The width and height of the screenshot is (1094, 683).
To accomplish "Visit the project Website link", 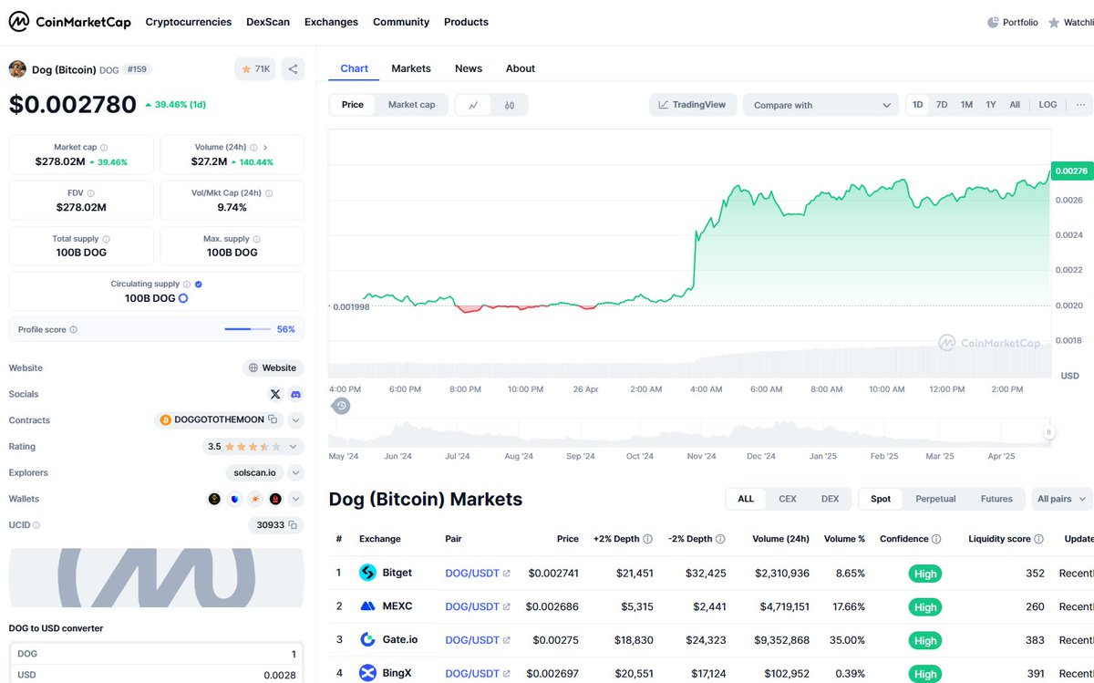I will pos(273,368).
